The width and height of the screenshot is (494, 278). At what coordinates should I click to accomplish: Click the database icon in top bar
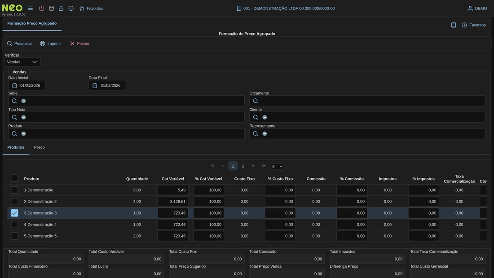[51, 9]
